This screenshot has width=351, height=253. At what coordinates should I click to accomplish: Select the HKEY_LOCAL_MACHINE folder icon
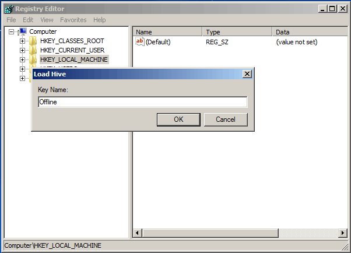[x=33, y=59]
